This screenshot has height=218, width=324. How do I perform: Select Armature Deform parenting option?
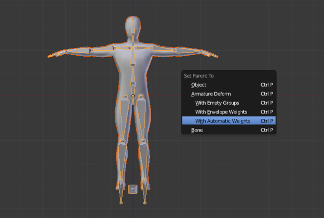[x=229, y=94]
